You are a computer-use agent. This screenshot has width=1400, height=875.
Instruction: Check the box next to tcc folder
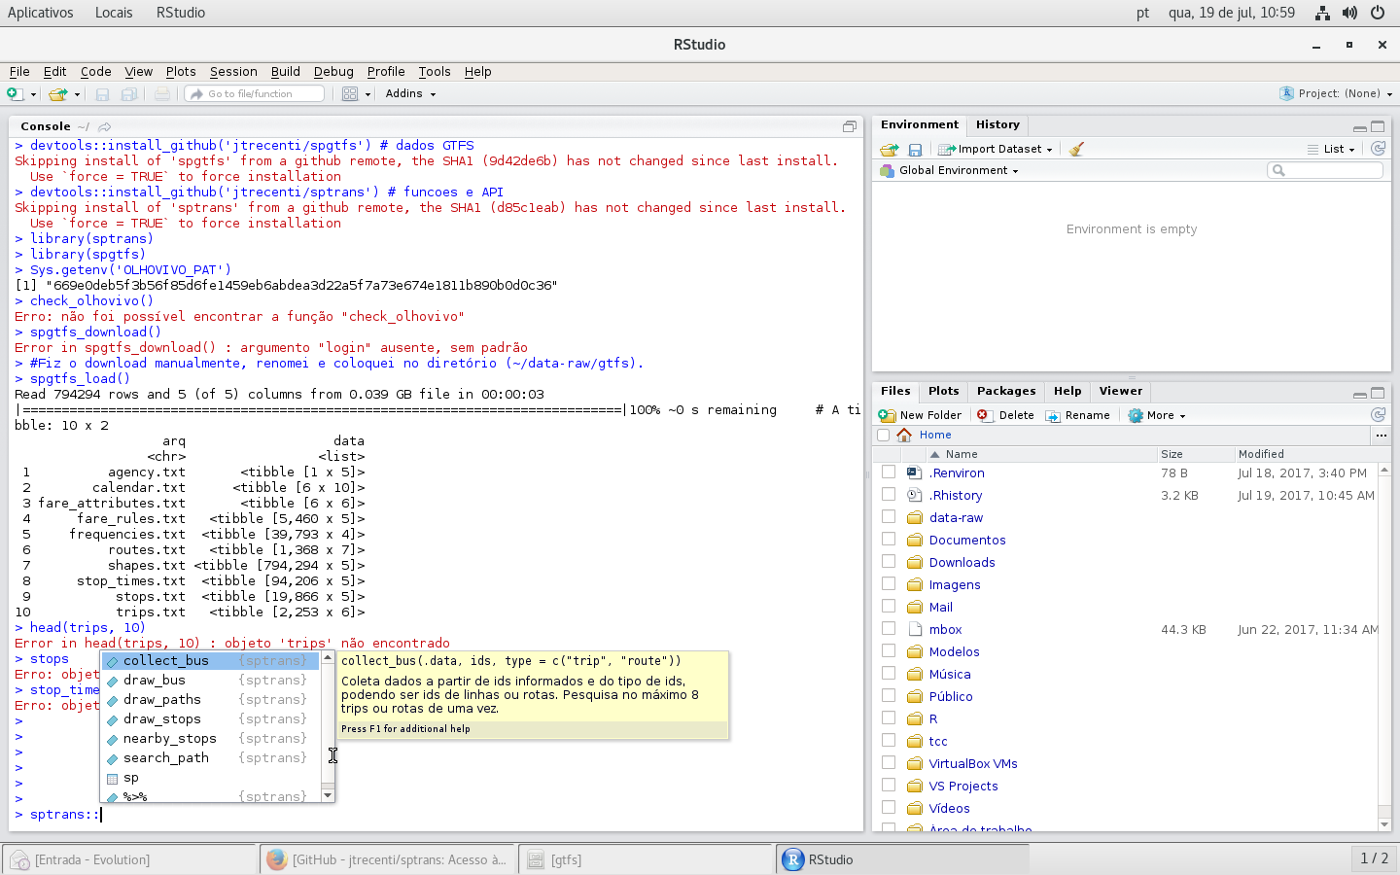point(889,740)
